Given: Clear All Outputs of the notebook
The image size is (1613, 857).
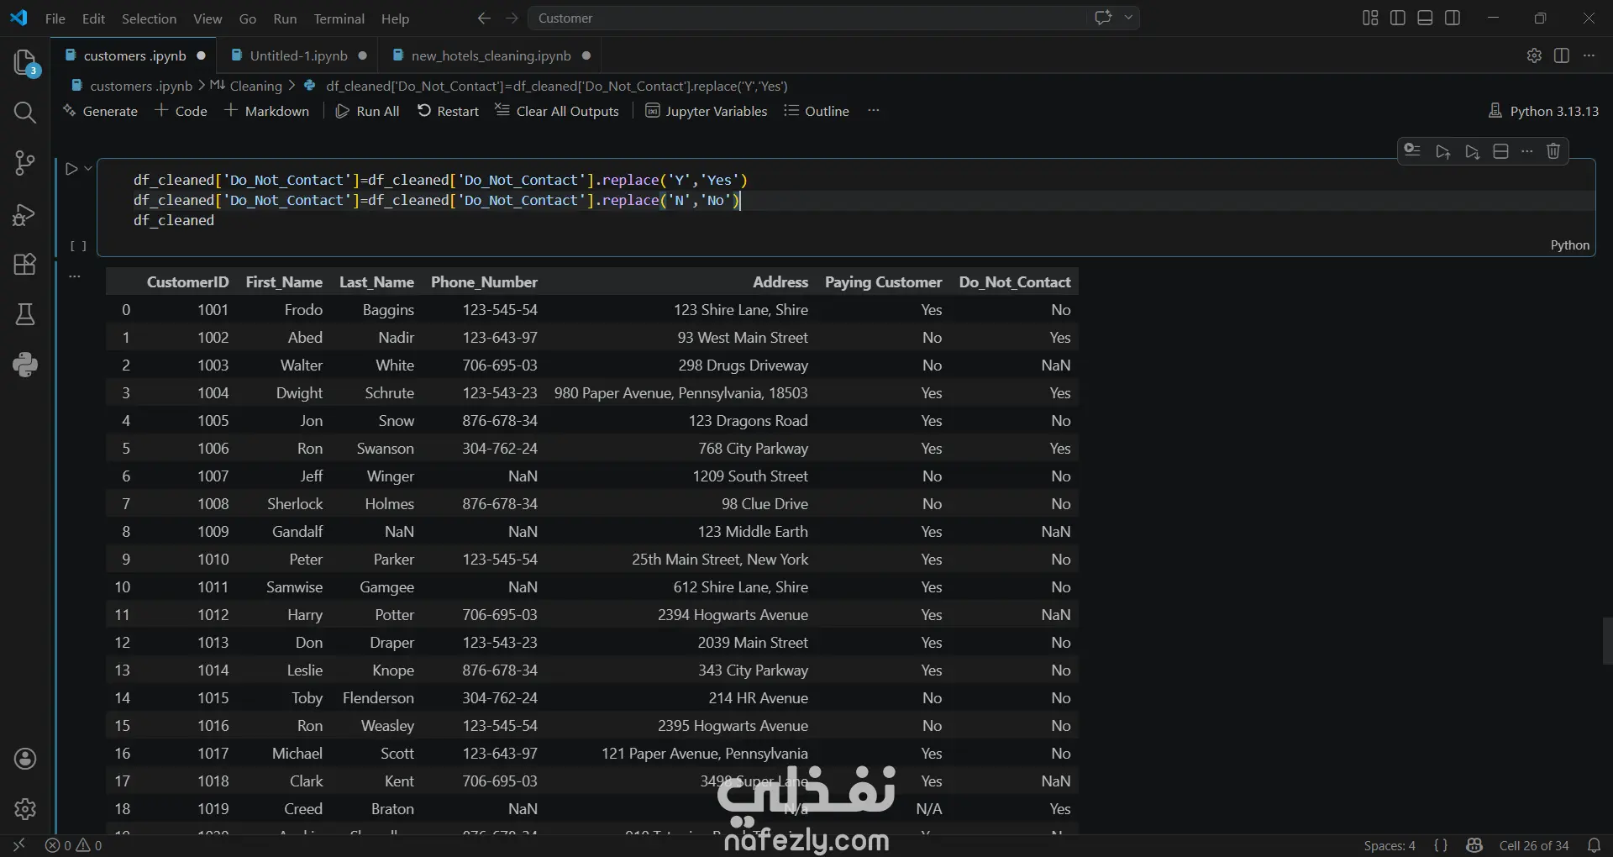Looking at the screenshot, I should pyautogui.click(x=557, y=111).
